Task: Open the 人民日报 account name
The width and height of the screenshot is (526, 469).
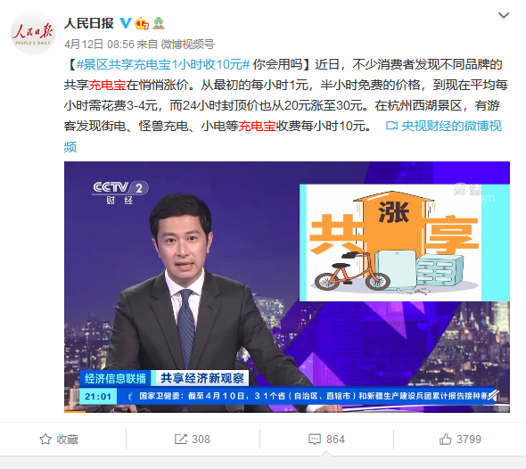Action: pos(89,23)
